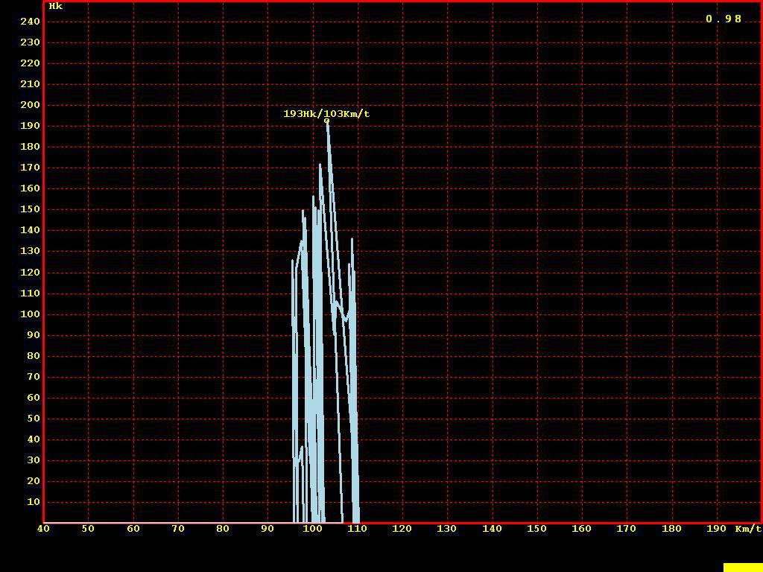Viewport: 763px width, 572px height.
Task: Select the 240 tick on the Hk axis
Action: click(x=31, y=22)
